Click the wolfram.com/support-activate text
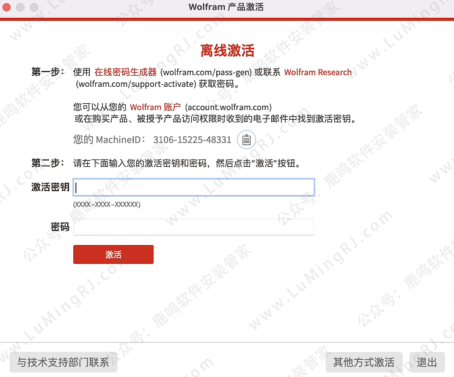Screen dimensions: 454x377 (136, 84)
